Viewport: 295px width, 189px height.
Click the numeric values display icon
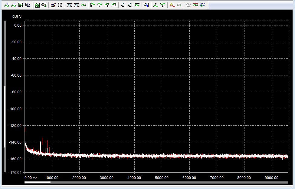(x=60, y=5)
